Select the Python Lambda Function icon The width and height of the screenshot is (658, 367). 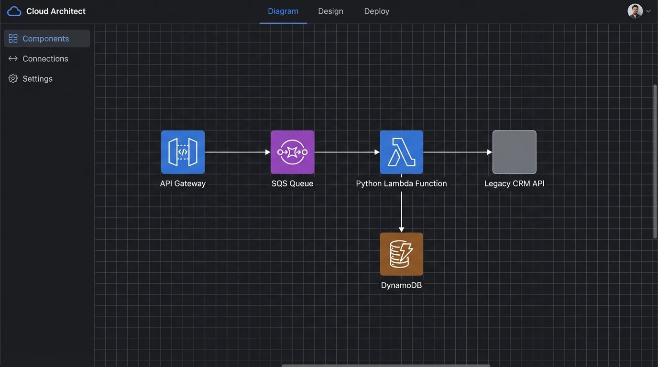click(x=401, y=152)
